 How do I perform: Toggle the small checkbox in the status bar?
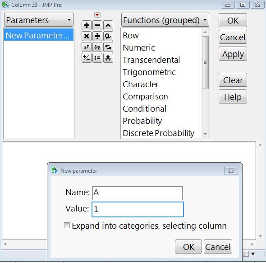pos(246,254)
